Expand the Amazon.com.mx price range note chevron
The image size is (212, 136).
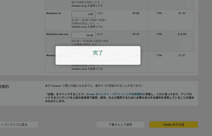(x=100, y=45)
